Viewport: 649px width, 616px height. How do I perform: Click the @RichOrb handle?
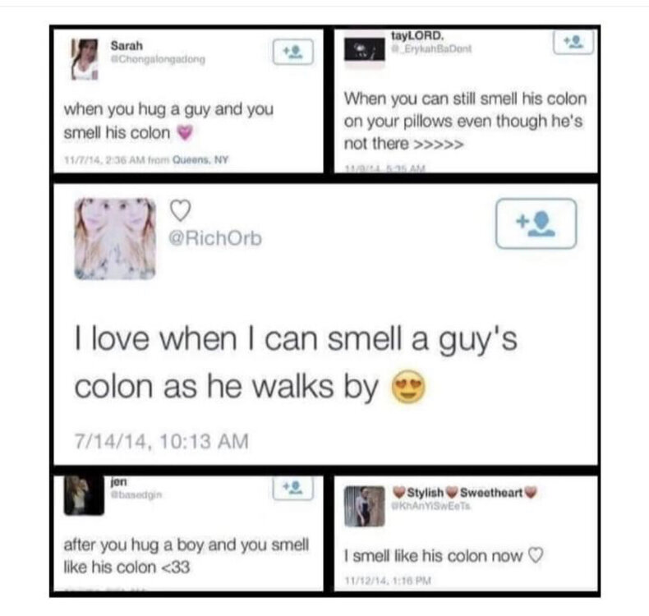click(x=214, y=238)
